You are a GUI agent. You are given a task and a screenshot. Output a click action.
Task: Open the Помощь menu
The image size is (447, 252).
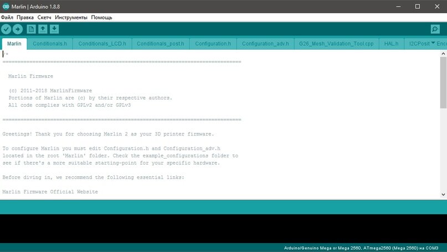pyautogui.click(x=101, y=17)
